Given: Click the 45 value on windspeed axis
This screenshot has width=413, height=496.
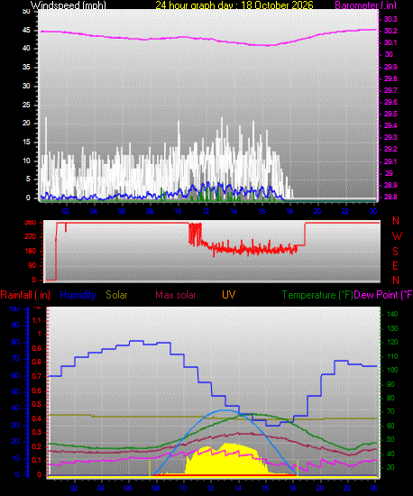Looking at the screenshot, I should (26, 31).
